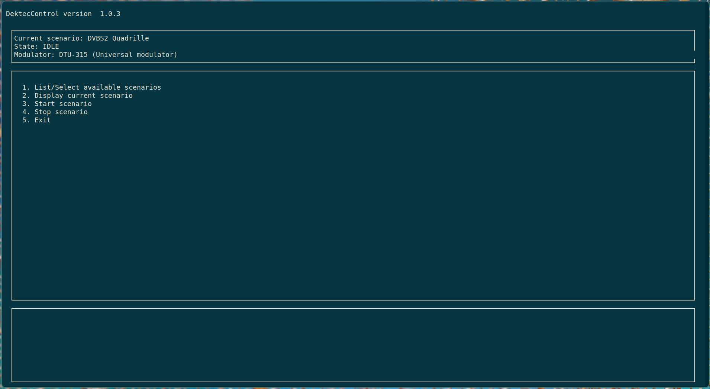Click the word "Exit" in the menu
710x389 pixels.
point(42,120)
